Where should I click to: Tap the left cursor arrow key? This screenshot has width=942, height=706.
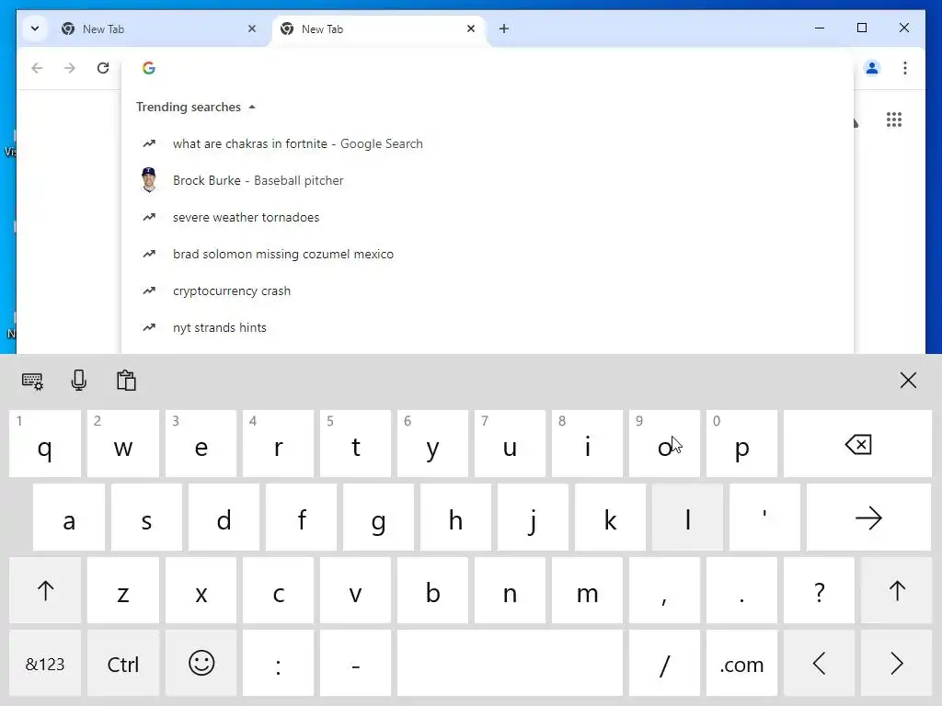pos(819,664)
